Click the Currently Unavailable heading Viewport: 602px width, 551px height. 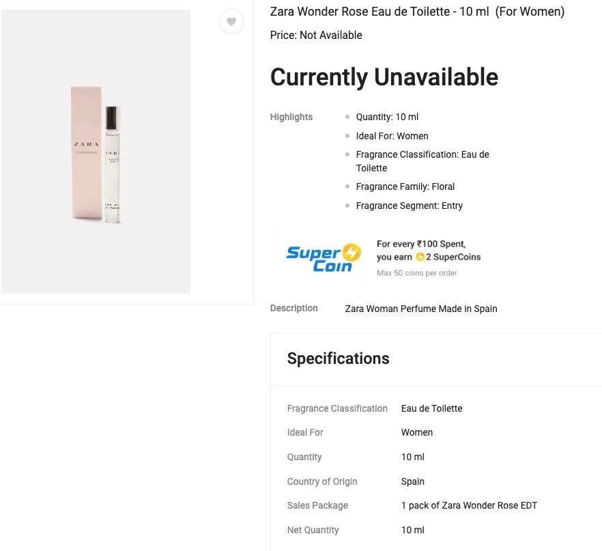[x=384, y=77]
